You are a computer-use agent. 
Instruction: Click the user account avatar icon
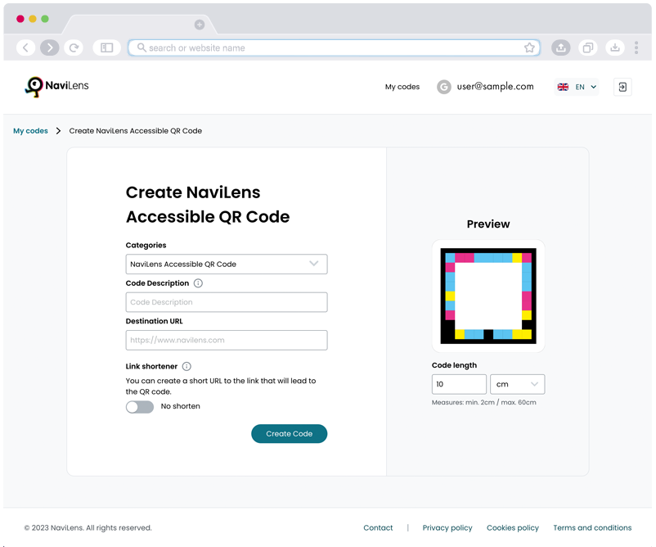444,87
